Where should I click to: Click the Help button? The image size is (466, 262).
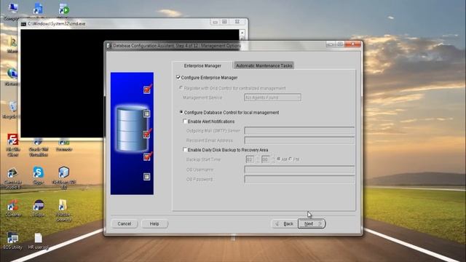[x=154, y=223]
